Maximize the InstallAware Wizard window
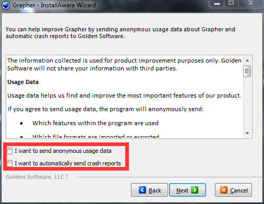This screenshot has height=204, width=264. point(231,4)
